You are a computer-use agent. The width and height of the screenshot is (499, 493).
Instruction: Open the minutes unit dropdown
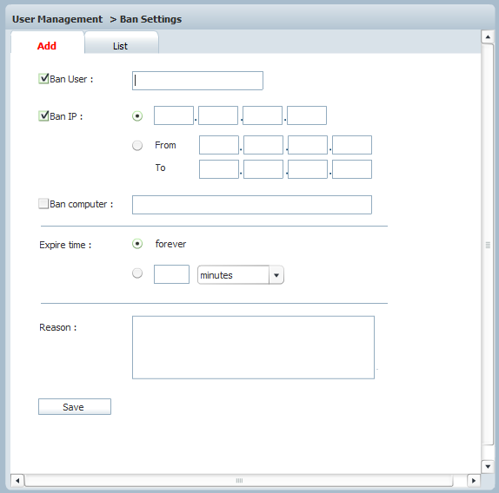coord(241,275)
